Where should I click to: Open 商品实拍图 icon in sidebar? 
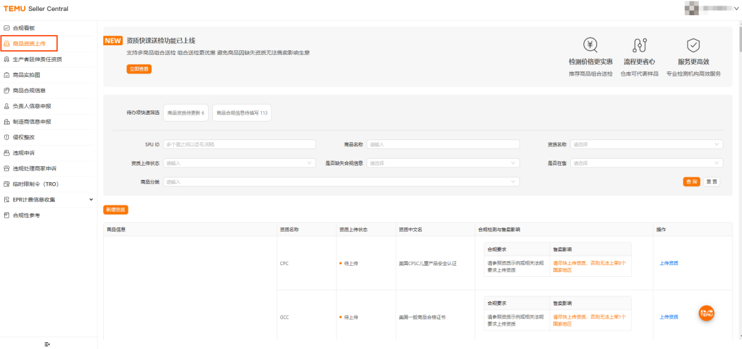pos(7,75)
